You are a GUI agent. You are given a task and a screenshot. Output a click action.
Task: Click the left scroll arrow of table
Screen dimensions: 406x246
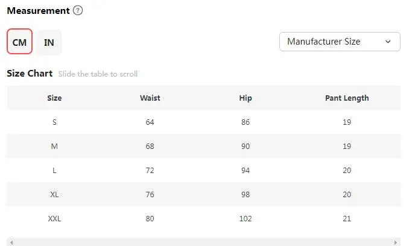tap(11, 242)
